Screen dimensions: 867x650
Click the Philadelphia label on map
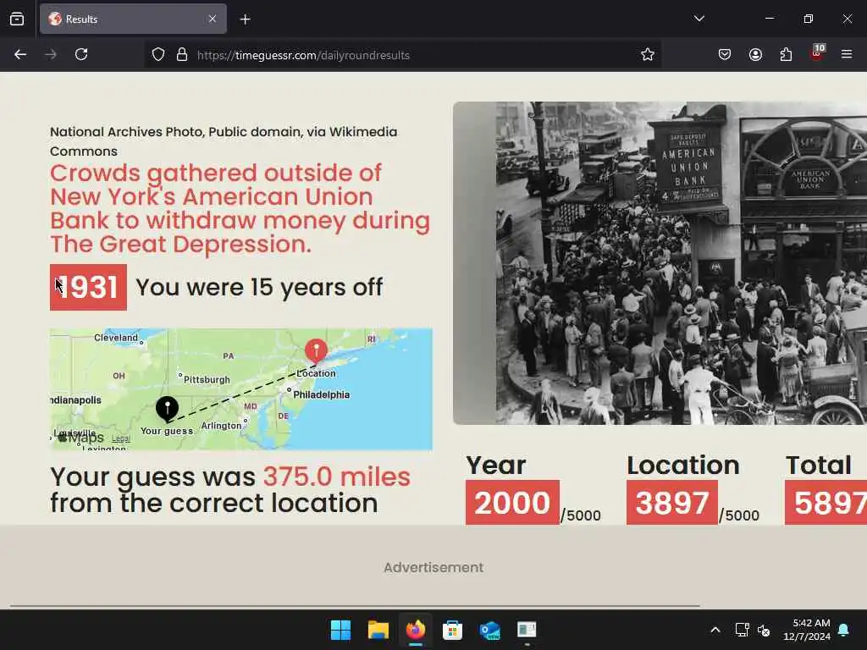321,394
